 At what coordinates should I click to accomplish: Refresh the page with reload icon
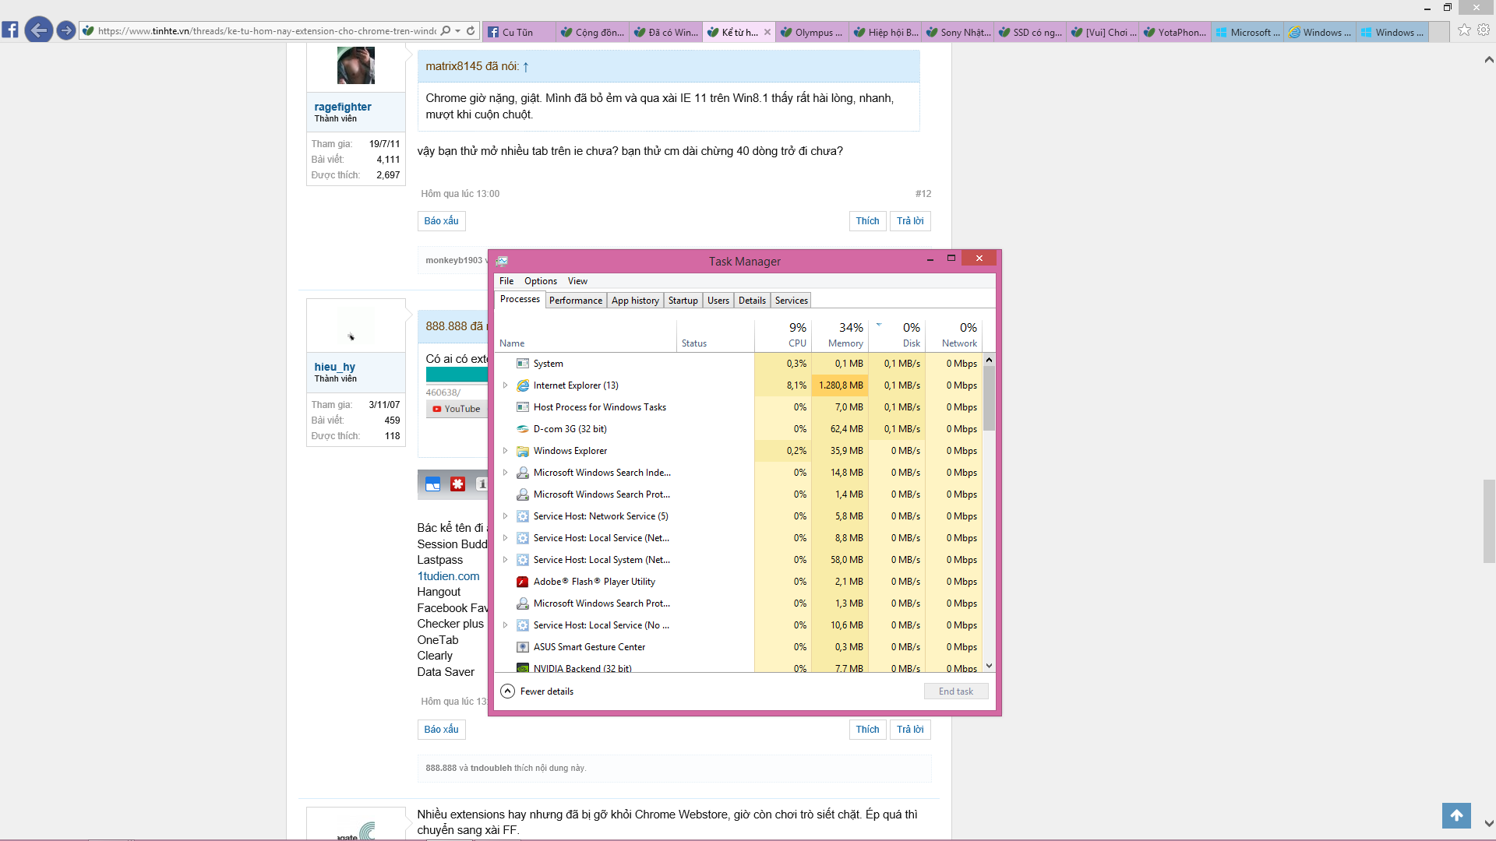coord(471,30)
